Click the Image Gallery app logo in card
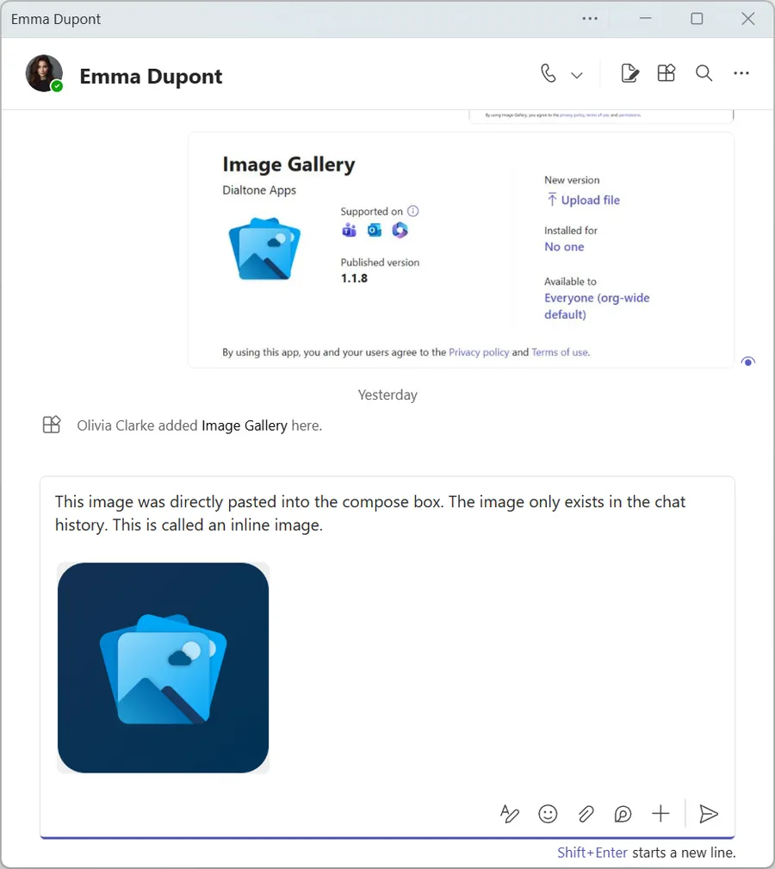The image size is (775, 869). tap(264, 249)
